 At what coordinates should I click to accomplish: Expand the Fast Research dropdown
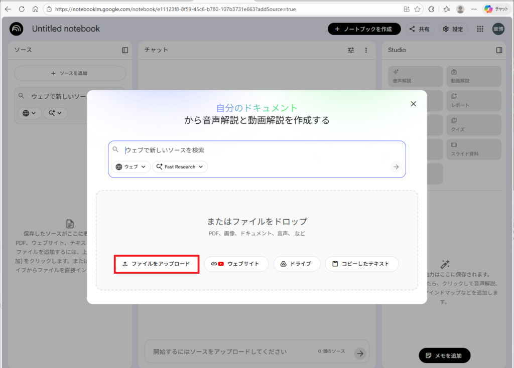coord(180,167)
